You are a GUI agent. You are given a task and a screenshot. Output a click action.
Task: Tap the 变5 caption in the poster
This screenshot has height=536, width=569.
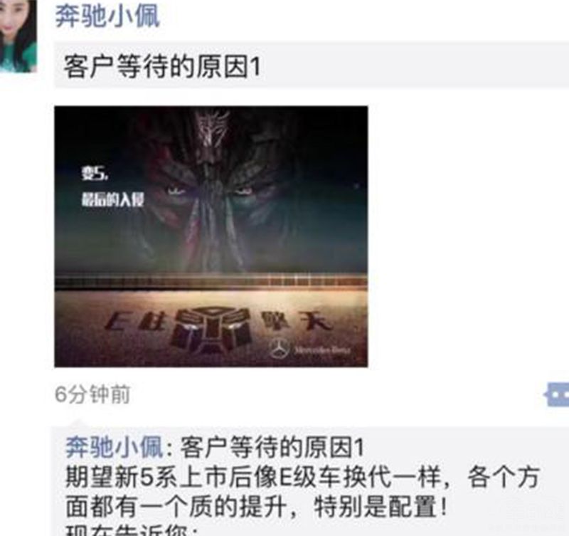[95, 173]
